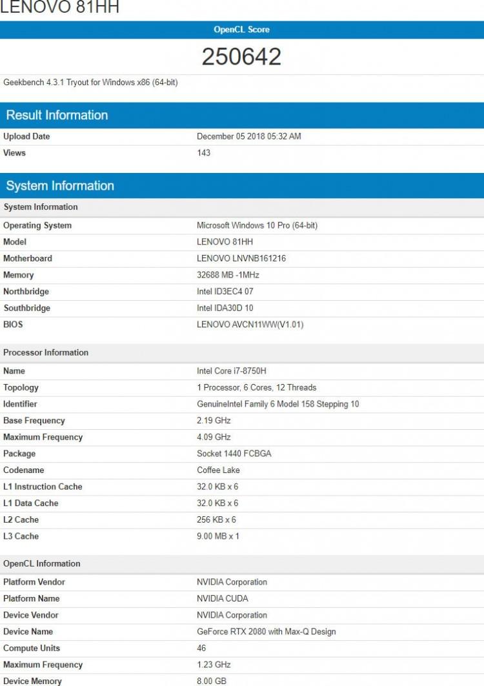This screenshot has width=484, height=686.
Task: Click the LENOVO 81HH page title
Action: pos(59,8)
